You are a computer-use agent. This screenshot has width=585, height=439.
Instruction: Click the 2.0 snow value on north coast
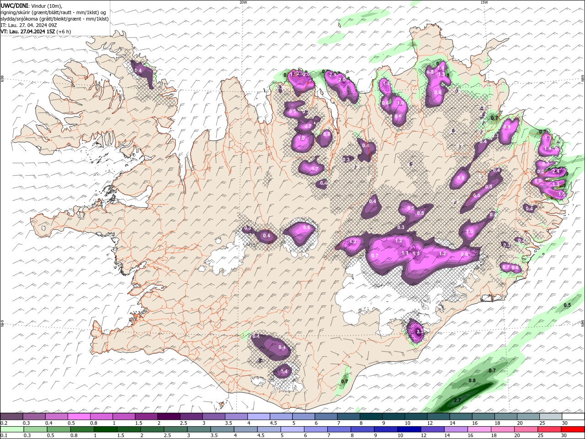(341, 80)
